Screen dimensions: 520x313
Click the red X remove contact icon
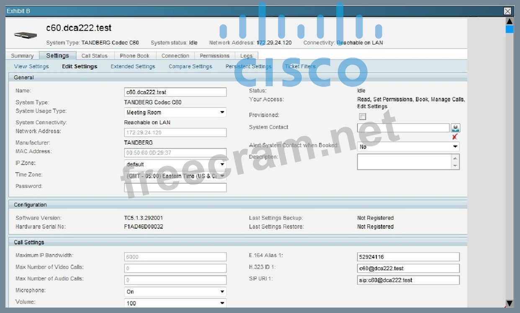point(455,137)
